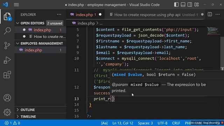Open index.php in EMPLOYEE-MANAGEMENT folder
This screenshot has height=126, width=224.
(41, 50)
